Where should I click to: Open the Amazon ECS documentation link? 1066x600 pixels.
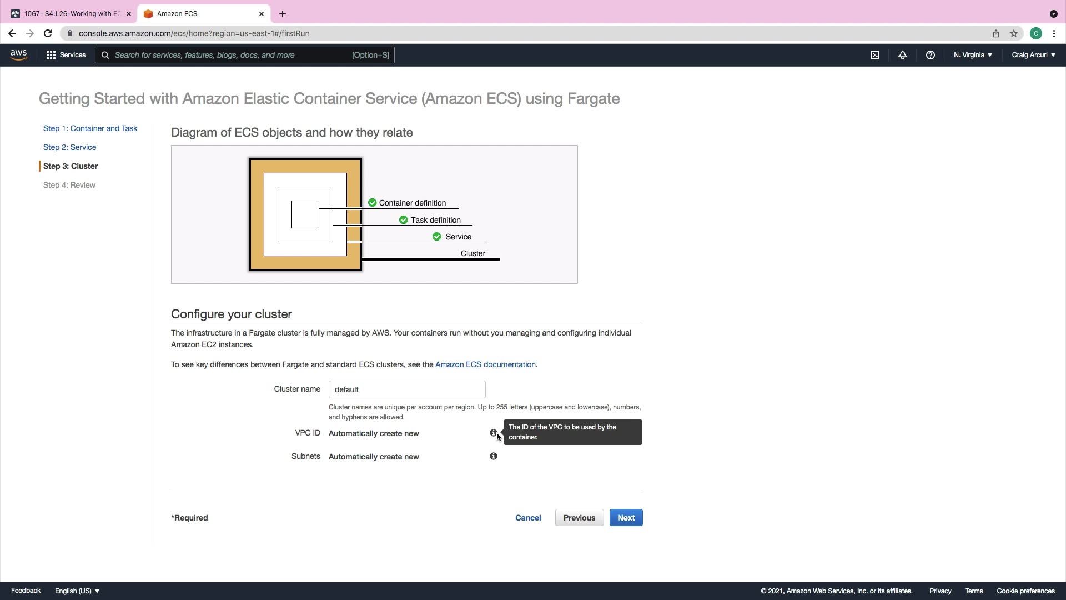click(x=485, y=364)
